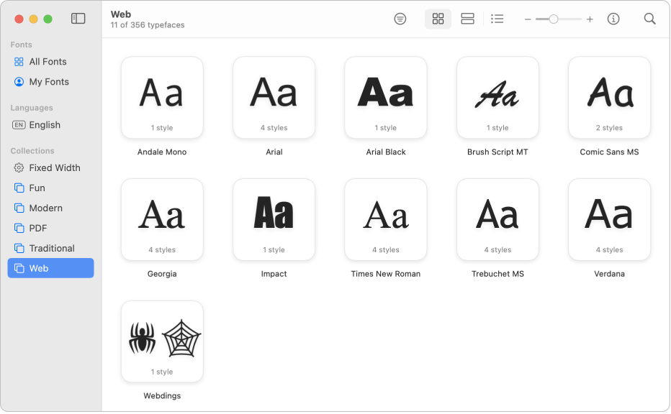Viewport: 671px width, 414px height.
Task: Click the Web window title
Action: point(121,14)
